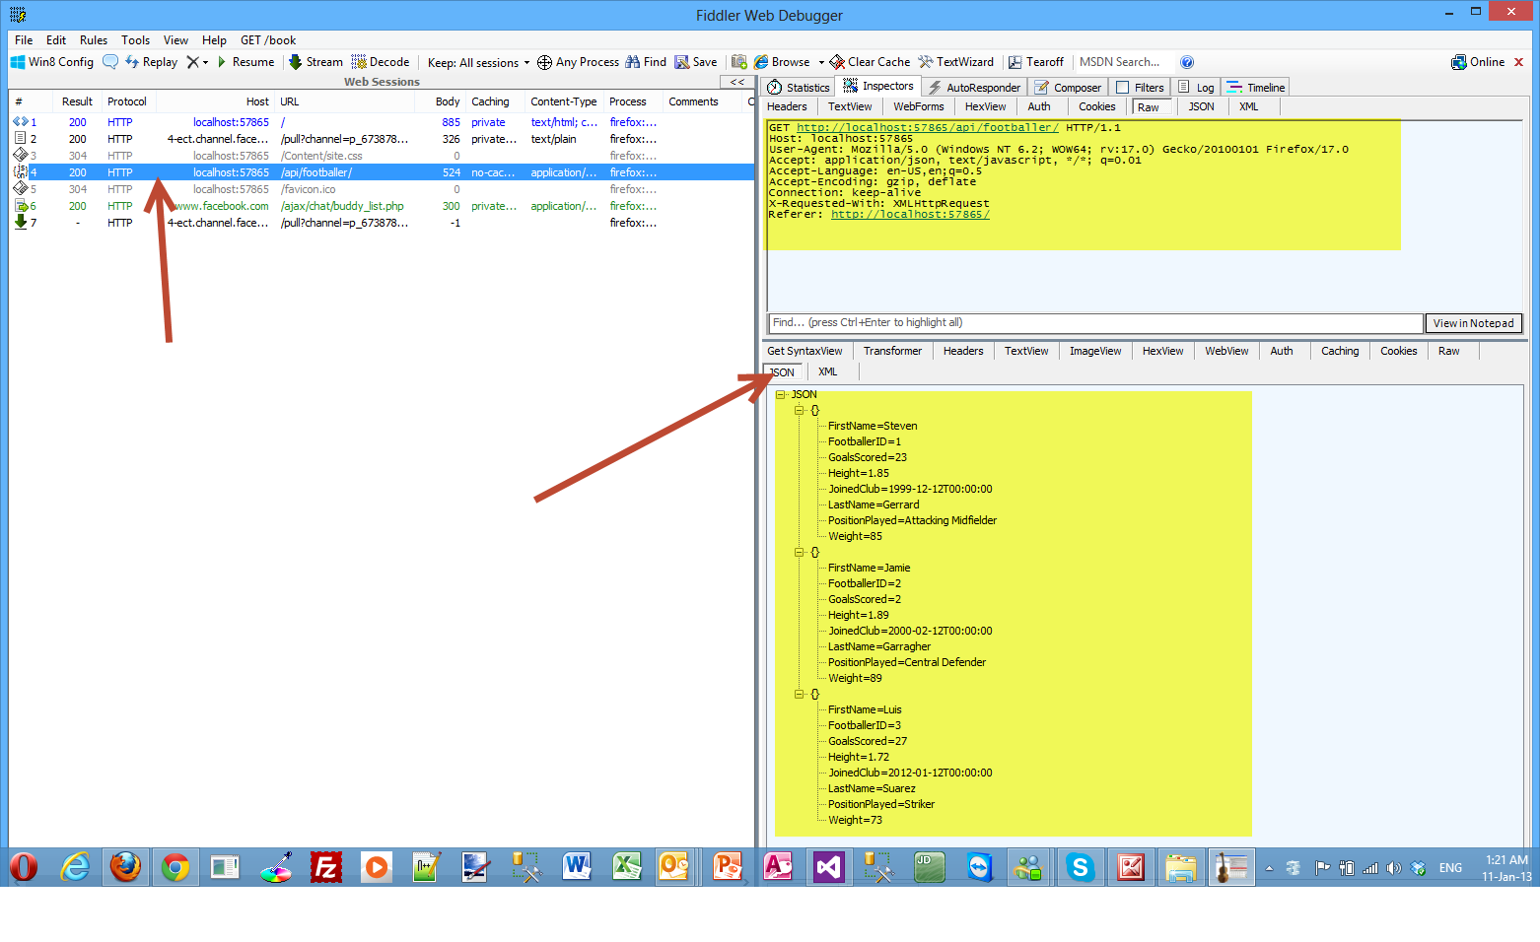Viewport: 1540px width, 942px height.
Task: Click the Find highlight input field
Action: point(1095,323)
